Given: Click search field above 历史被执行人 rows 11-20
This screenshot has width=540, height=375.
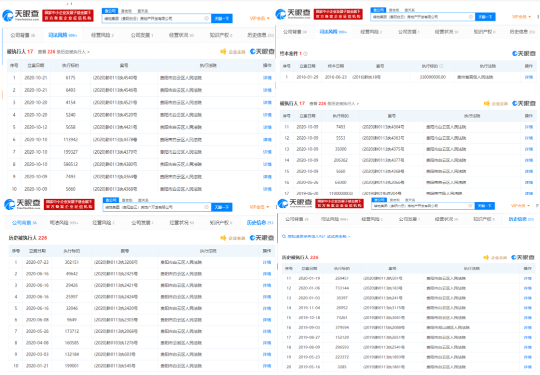Looking at the screenshot, I should (x=423, y=206).
